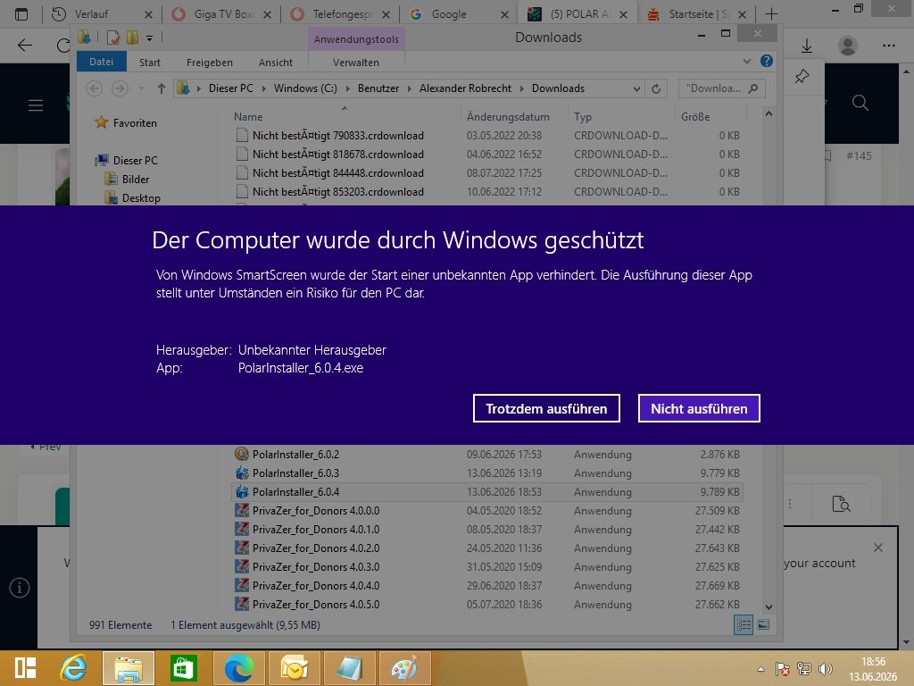This screenshot has width=914, height=686.
Task: Open new browser tab plus icon
Action: (771, 14)
